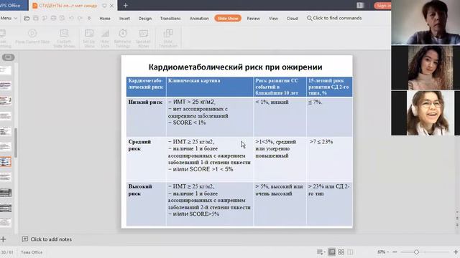Open the Cloud ribbon tab

coord(292,18)
